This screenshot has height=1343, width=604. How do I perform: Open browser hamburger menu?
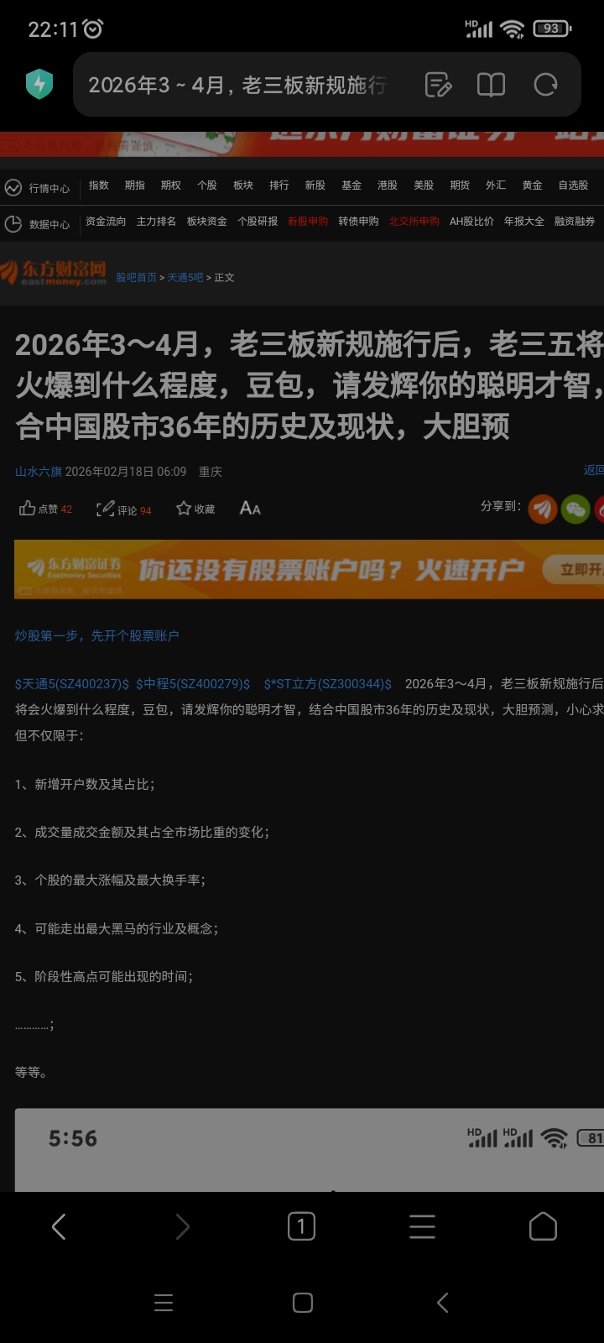(x=422, y=1227)
